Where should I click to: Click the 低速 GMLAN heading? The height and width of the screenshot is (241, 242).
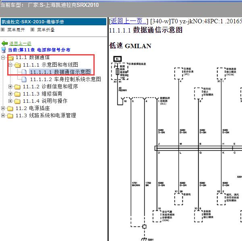130,46
